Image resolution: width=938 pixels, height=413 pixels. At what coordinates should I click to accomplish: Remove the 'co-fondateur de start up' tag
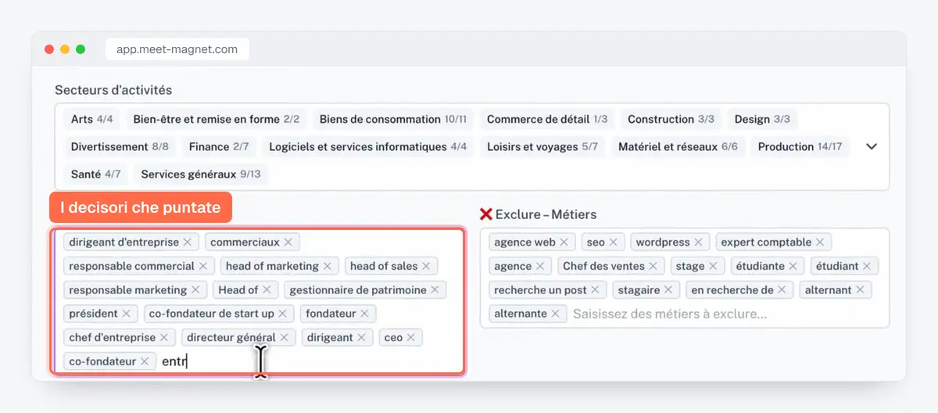(282, 314)
